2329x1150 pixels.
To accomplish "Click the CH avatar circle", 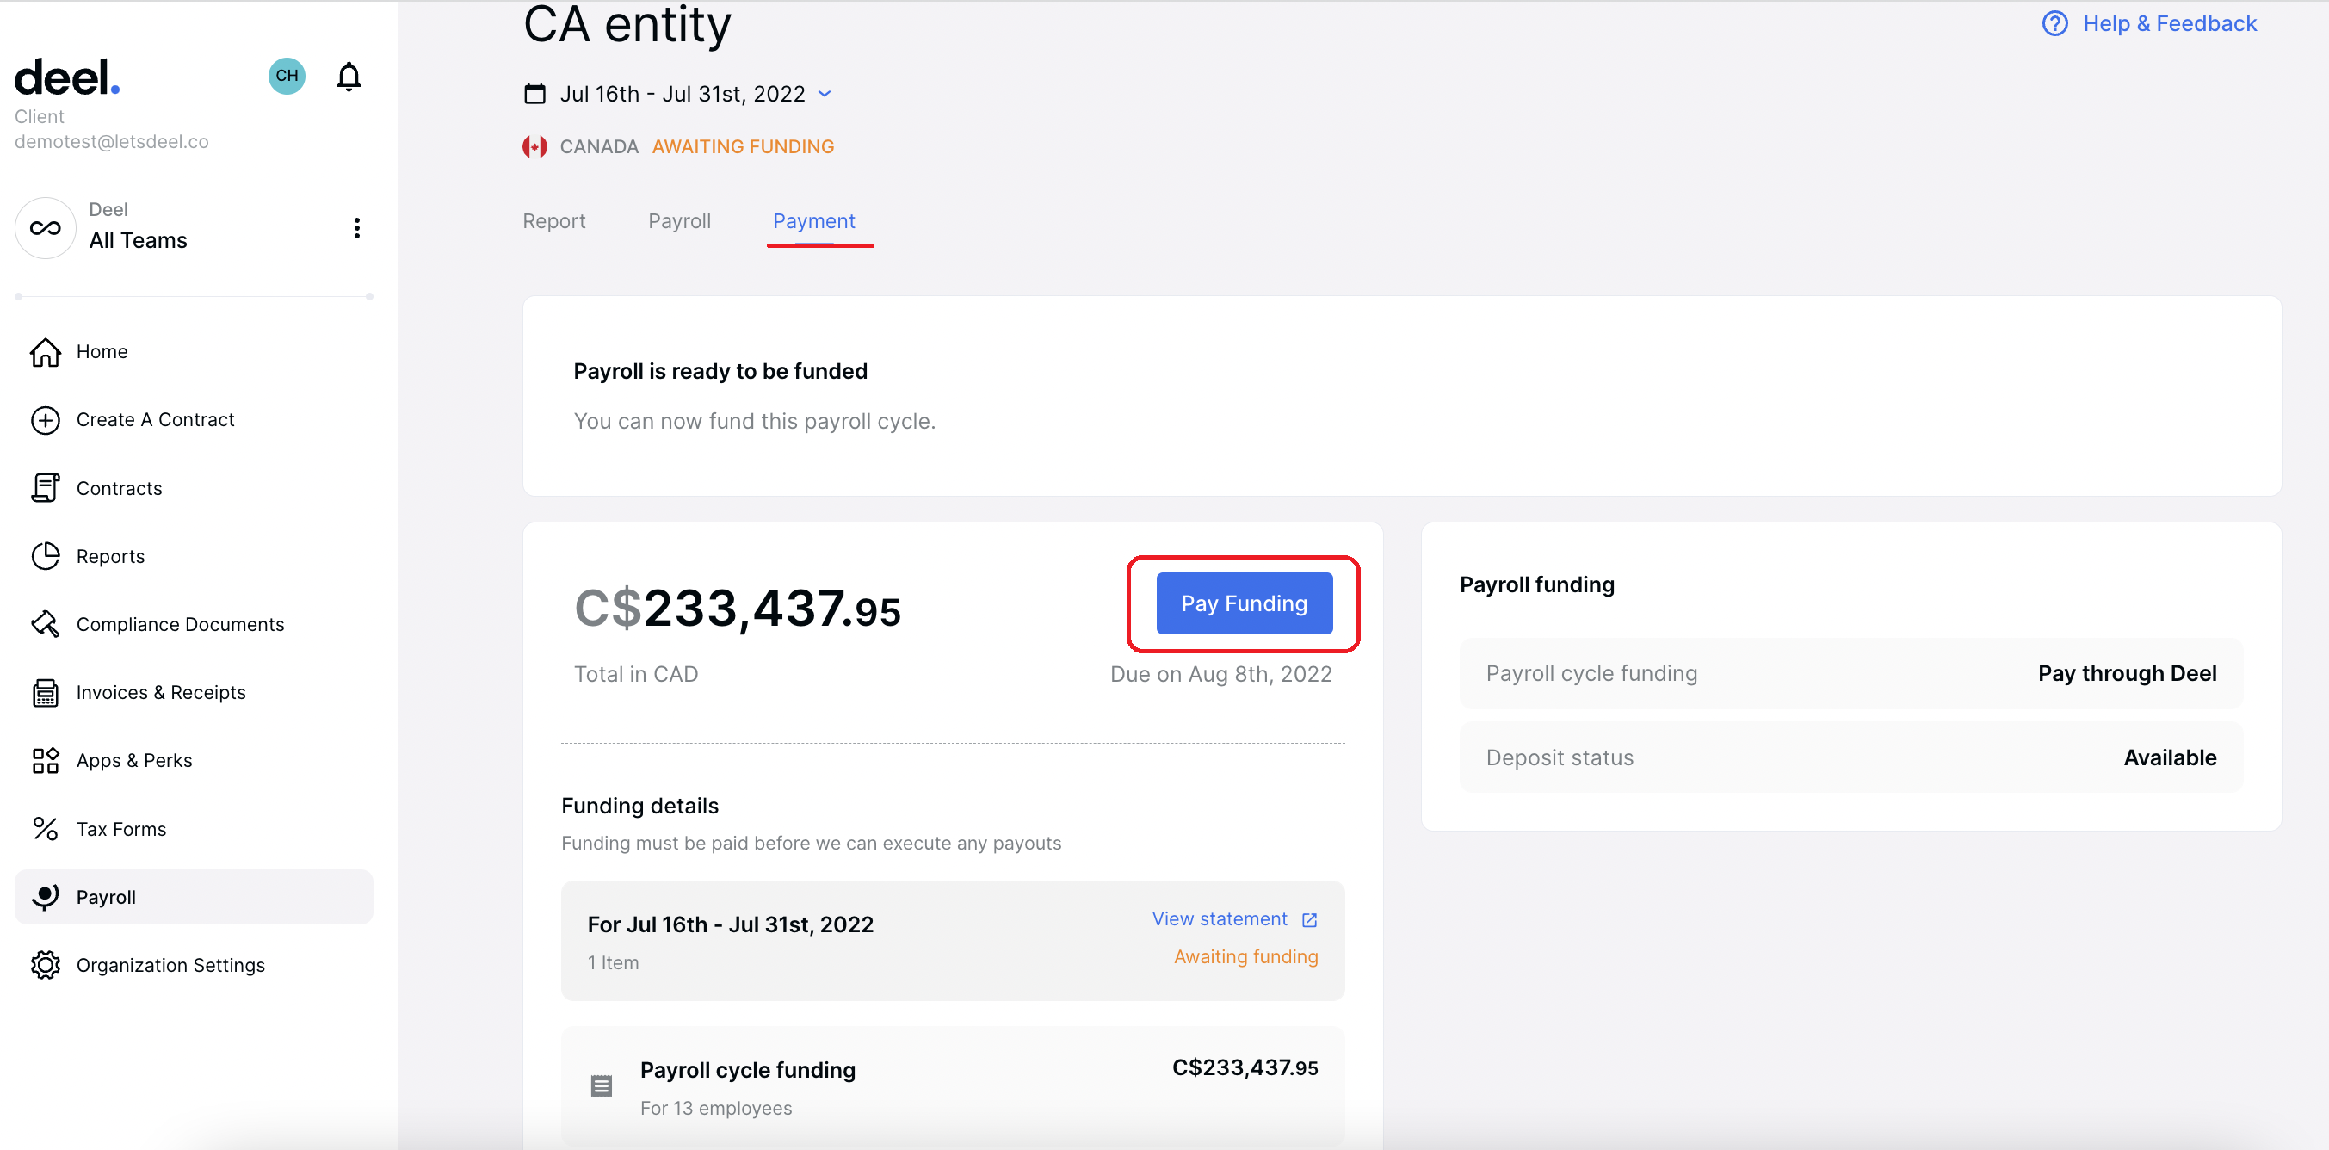I will 287,76.
